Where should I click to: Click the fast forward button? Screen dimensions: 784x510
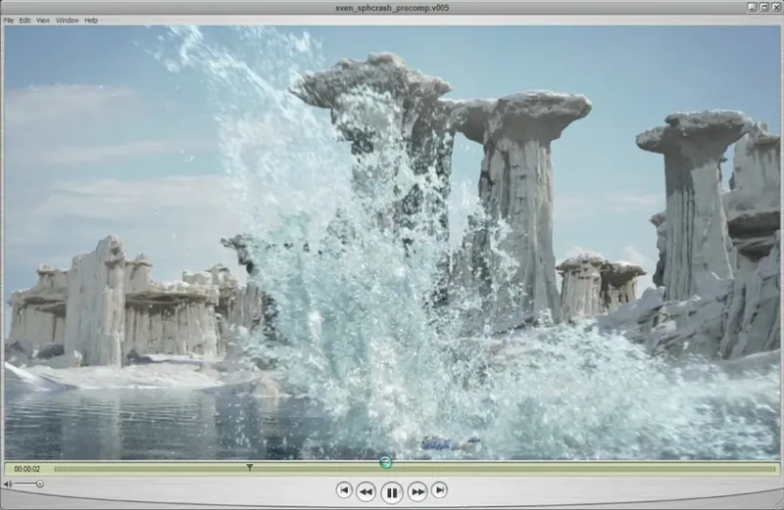click(417, 492)
